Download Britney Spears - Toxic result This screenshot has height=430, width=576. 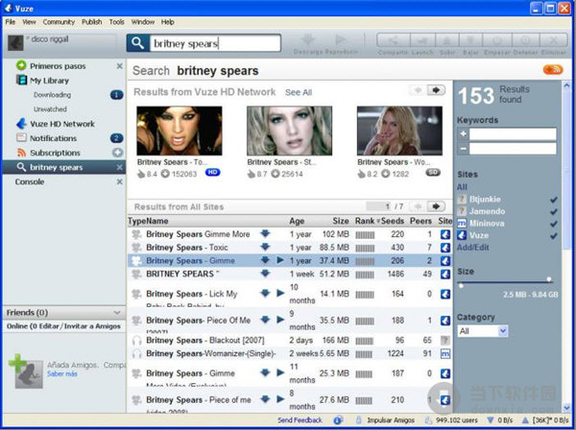265,247
